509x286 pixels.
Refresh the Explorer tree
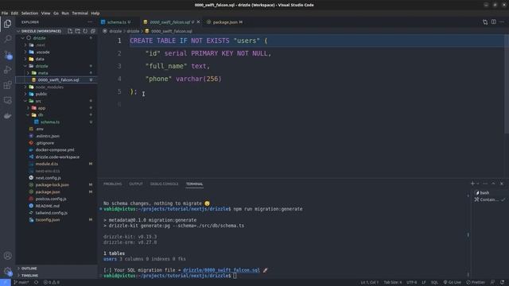click(x=85, y=31)
